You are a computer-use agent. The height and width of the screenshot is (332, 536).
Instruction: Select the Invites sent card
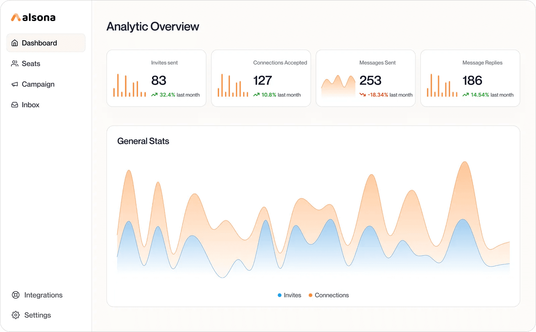[156, 78]
